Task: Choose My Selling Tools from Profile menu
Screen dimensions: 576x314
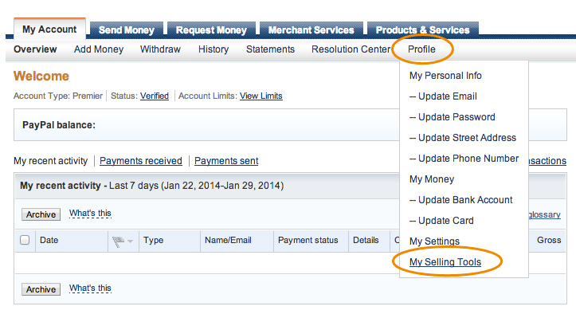Action: pos(445,261)
